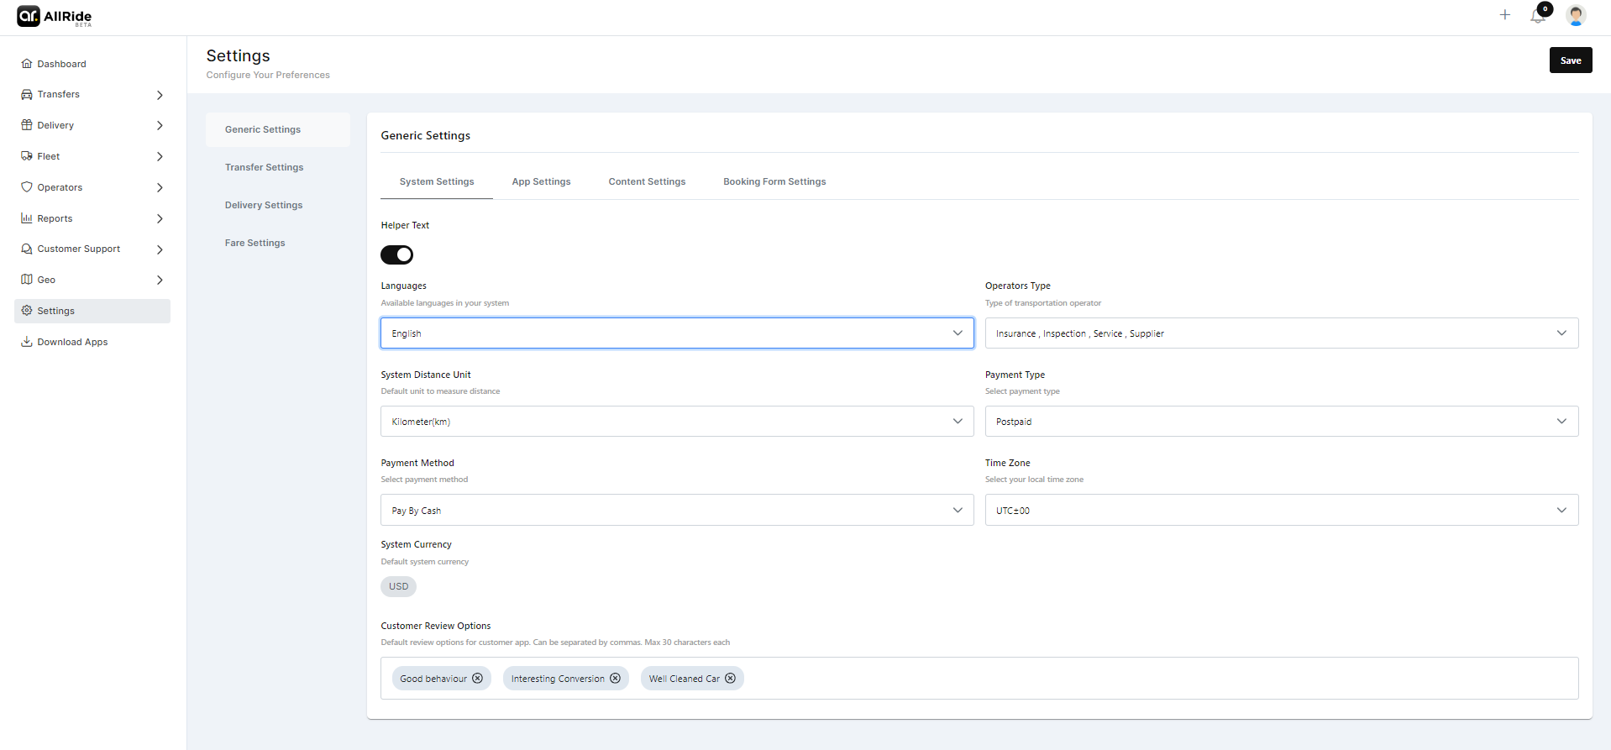Viewport: 1611px width, 750px height.
Task: Open Fare Settings section
Action: pyautogui.click(x=255, y=243)
